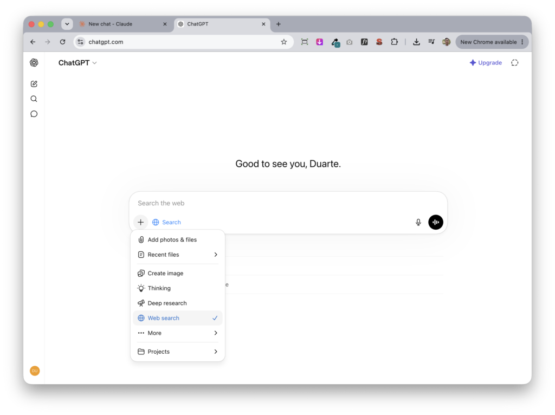Expand the Projects submenu
555x415 pixels.
click(178, 352)
